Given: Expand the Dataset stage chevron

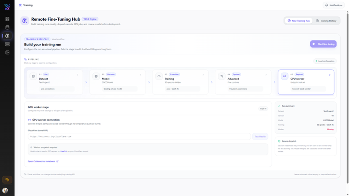Looking at the screenshot, I should [x=78, y=75].
